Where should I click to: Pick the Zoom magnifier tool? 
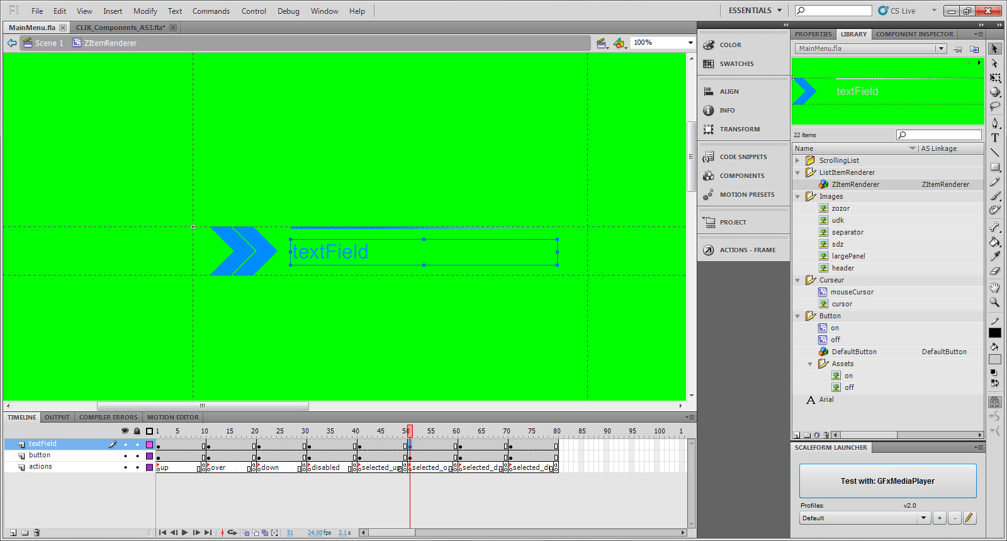tap(995, 303)
